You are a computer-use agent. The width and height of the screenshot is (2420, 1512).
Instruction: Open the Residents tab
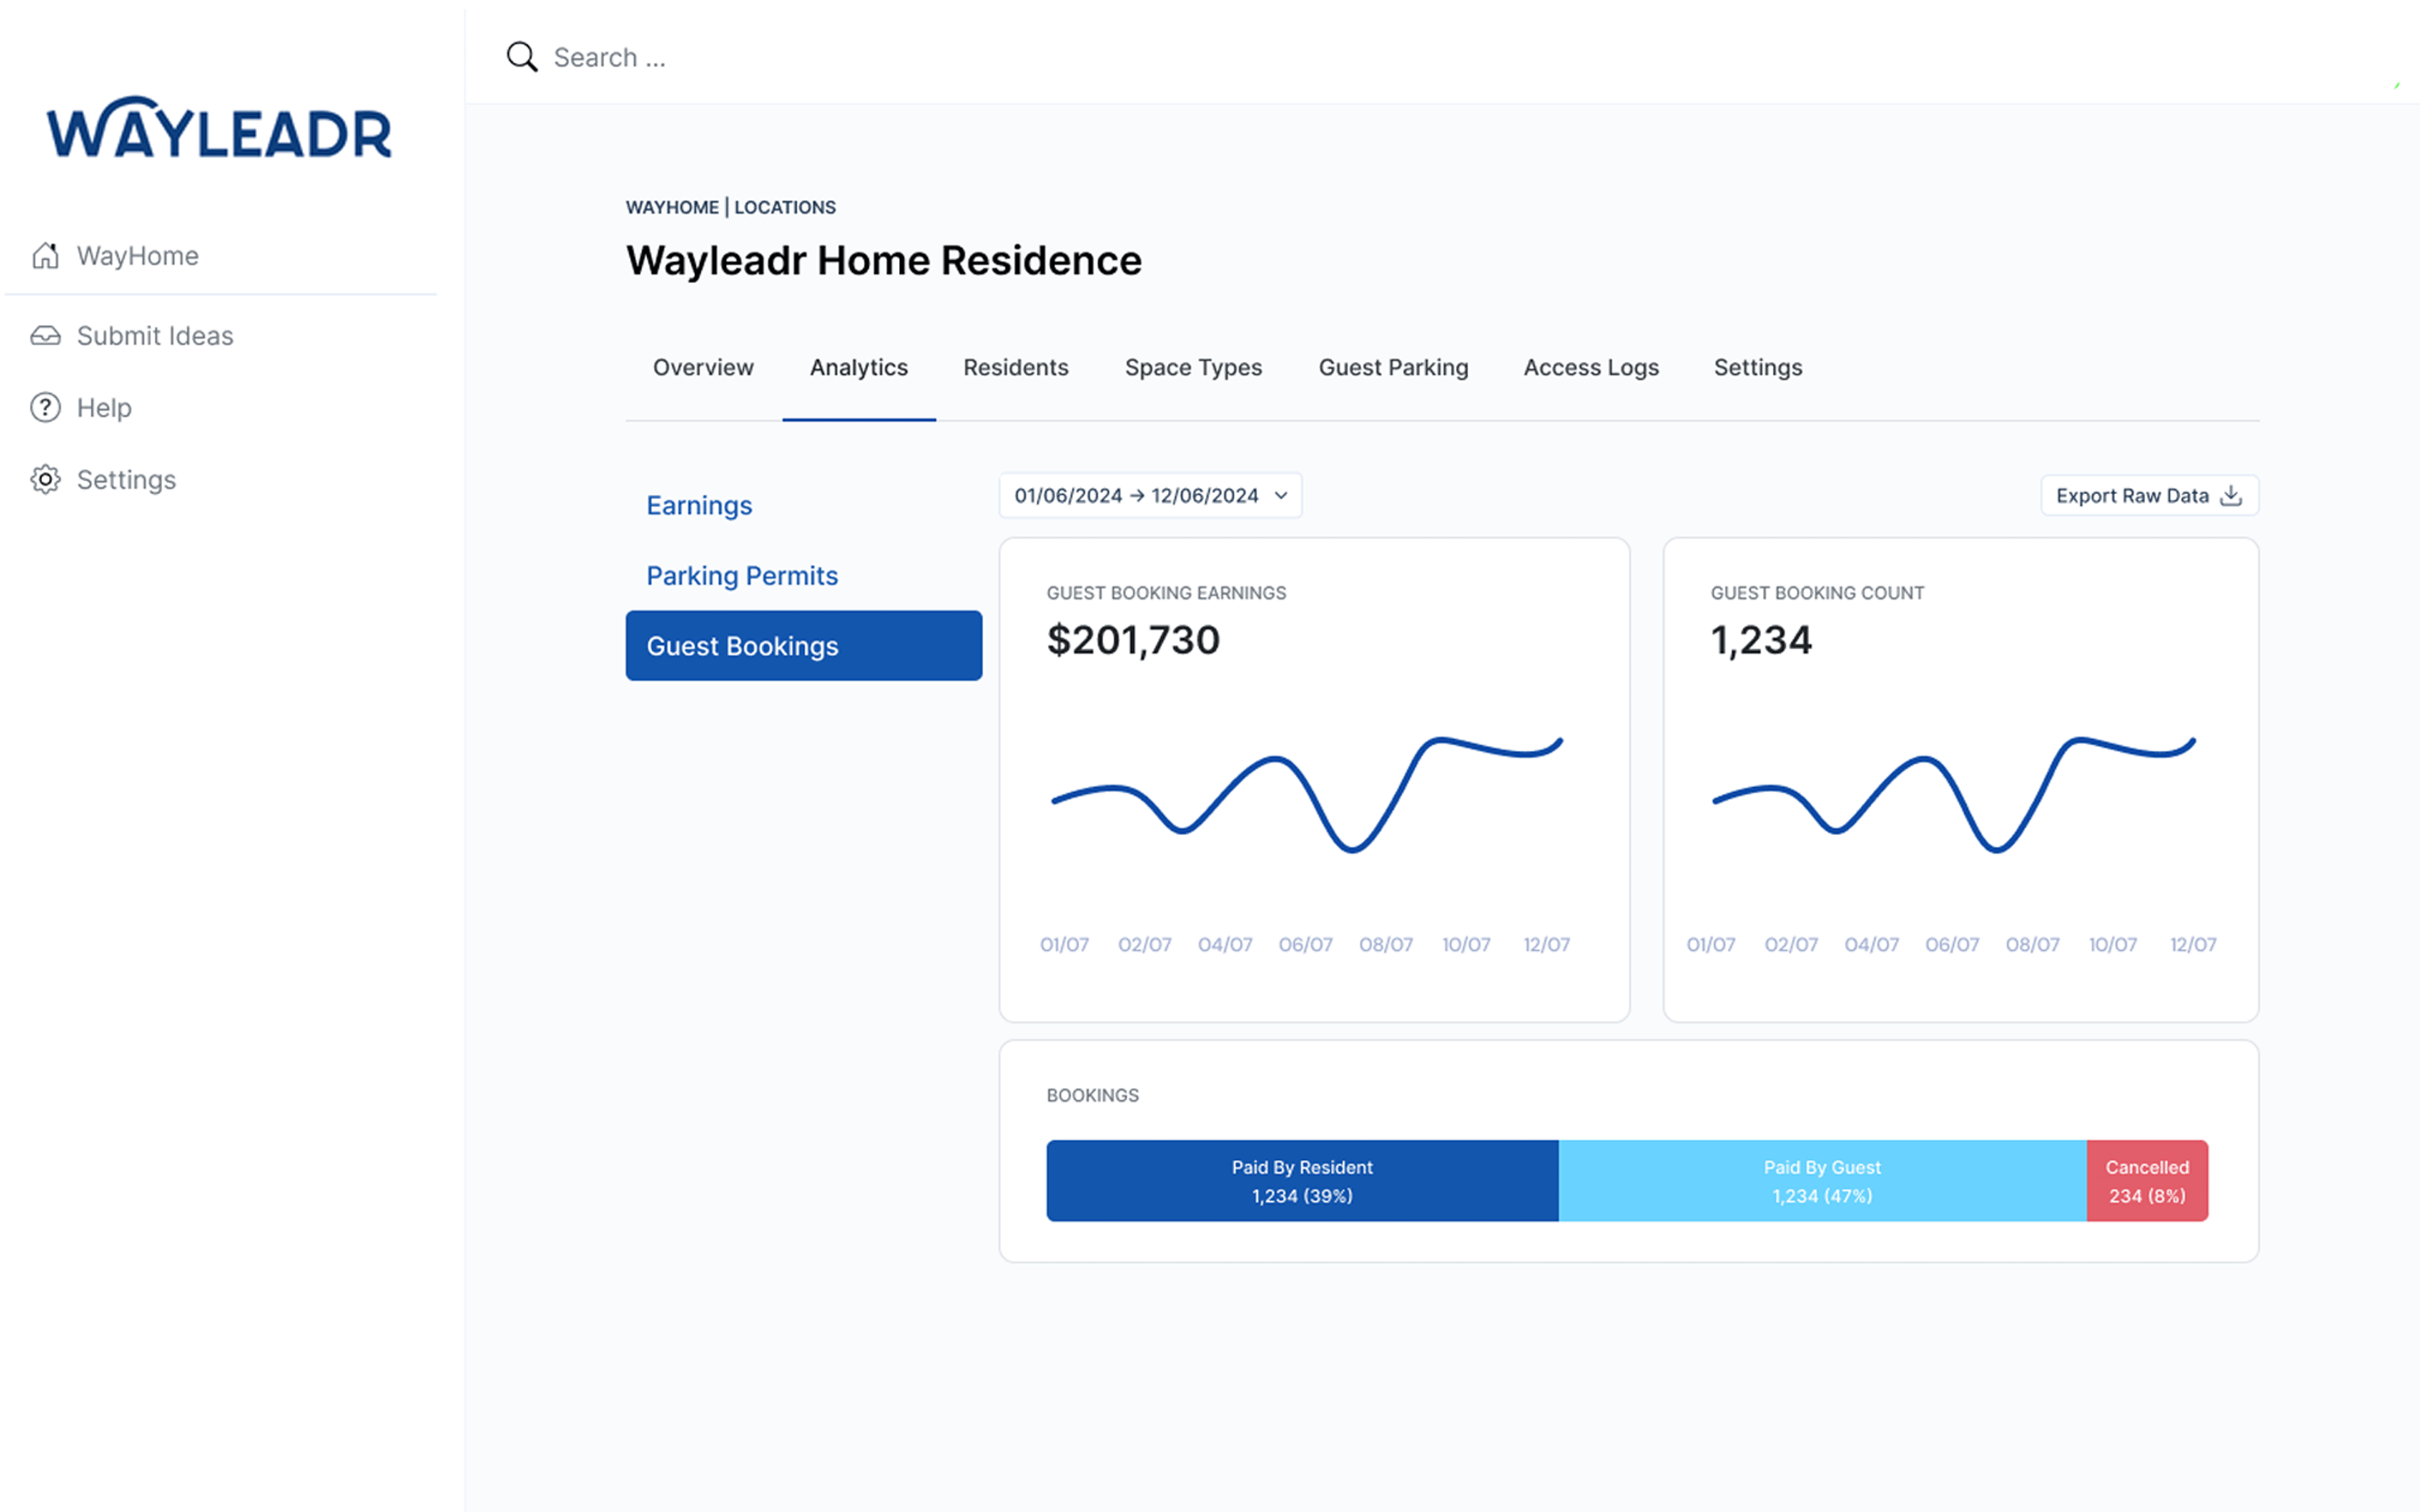pos(1016,368)
